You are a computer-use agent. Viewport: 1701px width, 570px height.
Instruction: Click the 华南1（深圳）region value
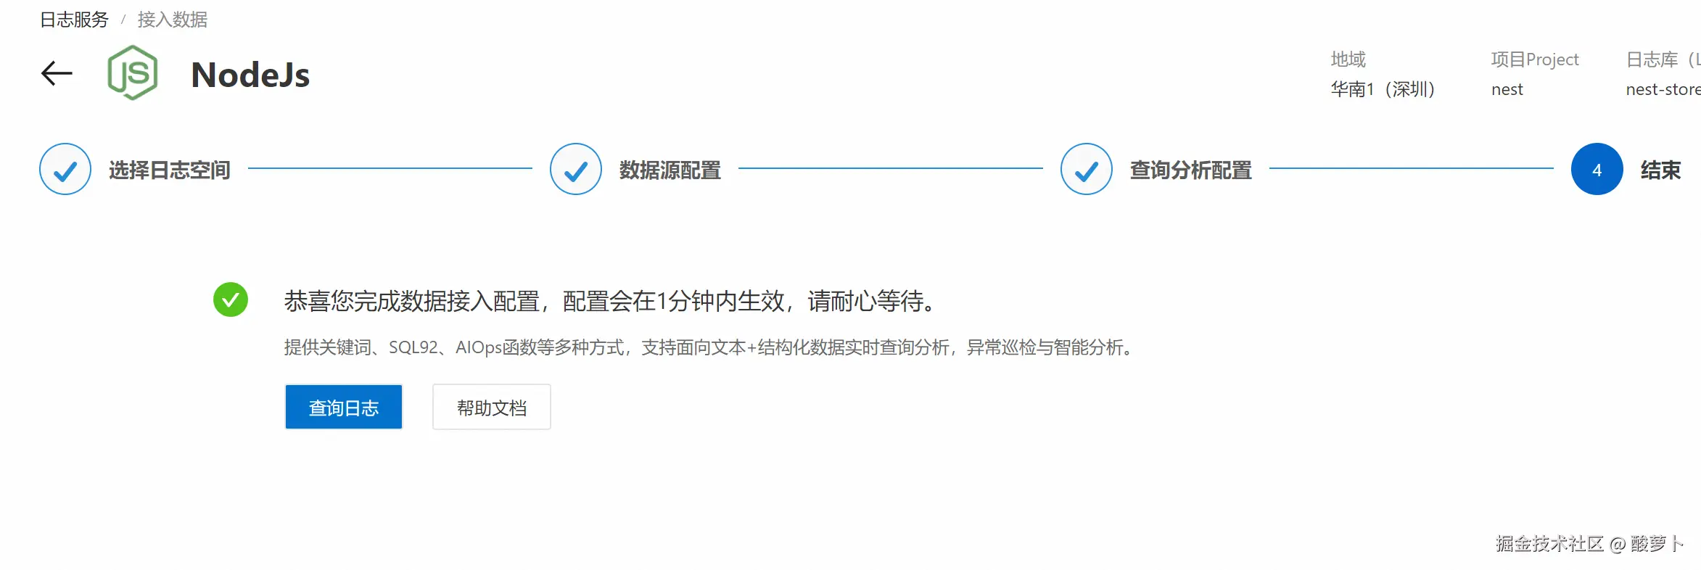pyautogui.click(x=1383, y=89)
